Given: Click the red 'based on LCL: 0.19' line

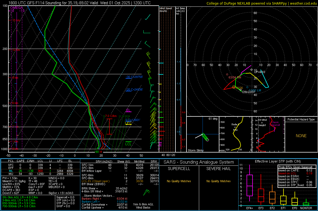Looking at the screenshot, I should tap(295, 173).
